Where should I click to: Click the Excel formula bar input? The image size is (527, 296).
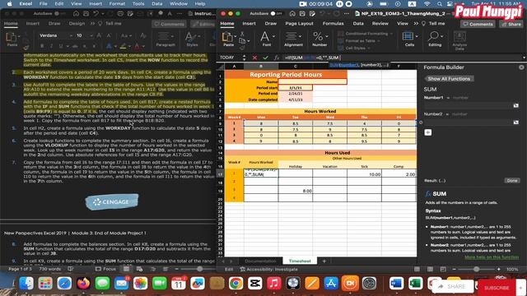coord(402,58)
